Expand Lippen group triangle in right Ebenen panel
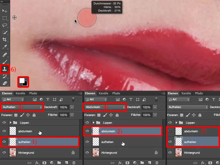 point(176,123)
